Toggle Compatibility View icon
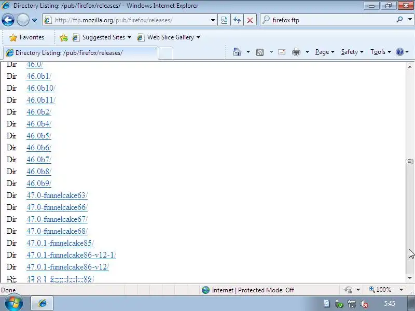Screen dimensions: 415x311 click(x=224, y=20)
